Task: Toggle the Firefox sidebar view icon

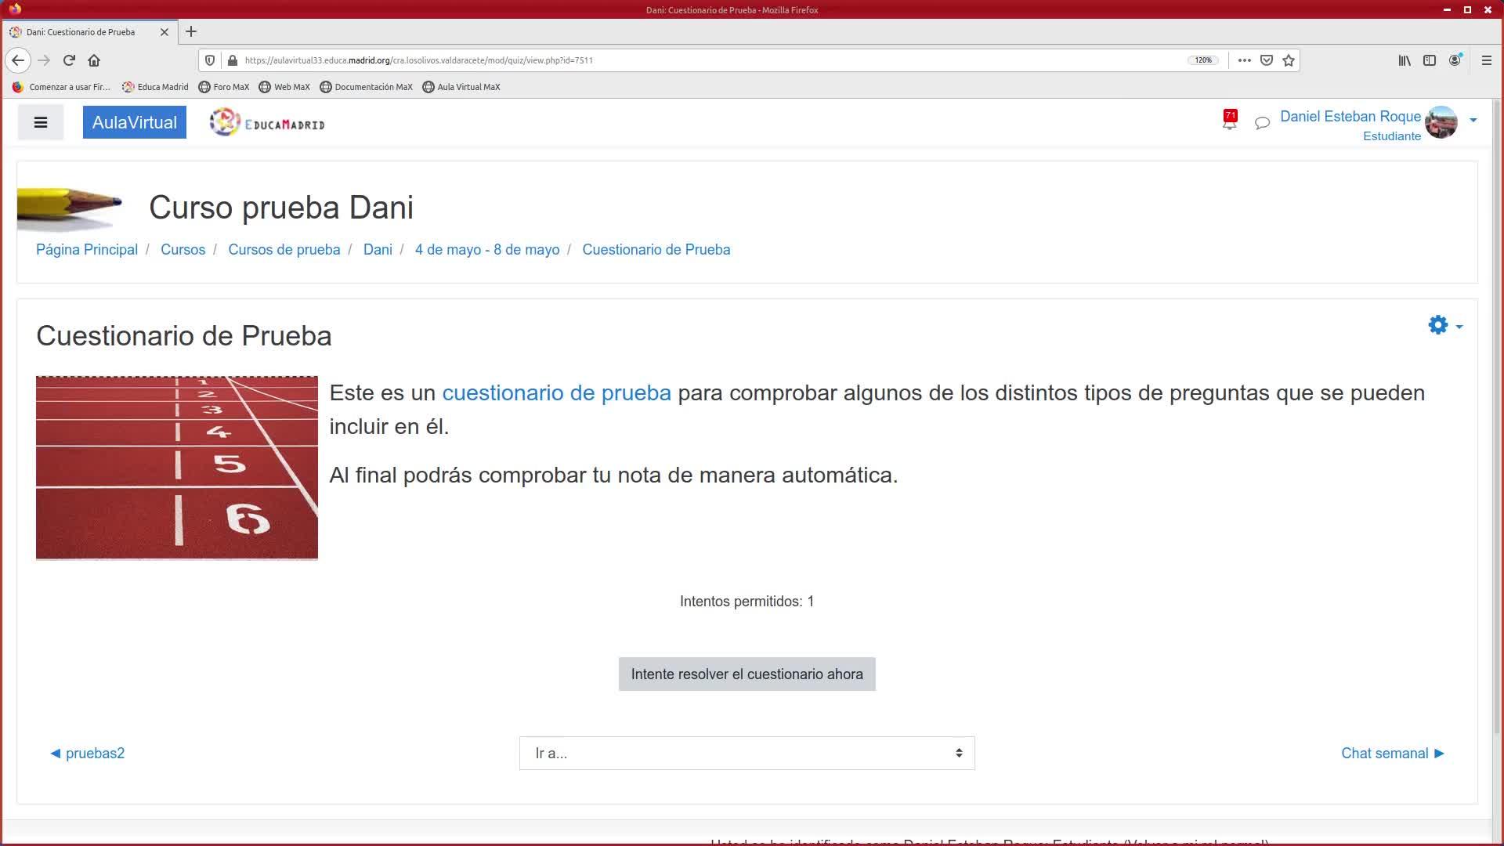Action: coord(1430,60)
